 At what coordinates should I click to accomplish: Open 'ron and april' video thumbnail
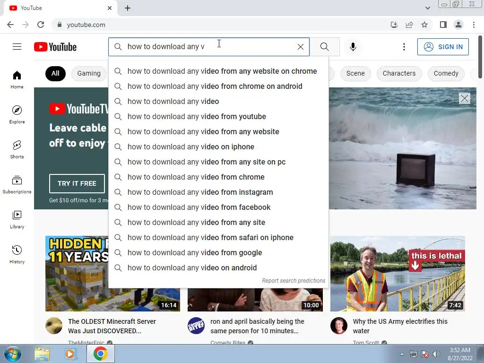coord(255,299)
